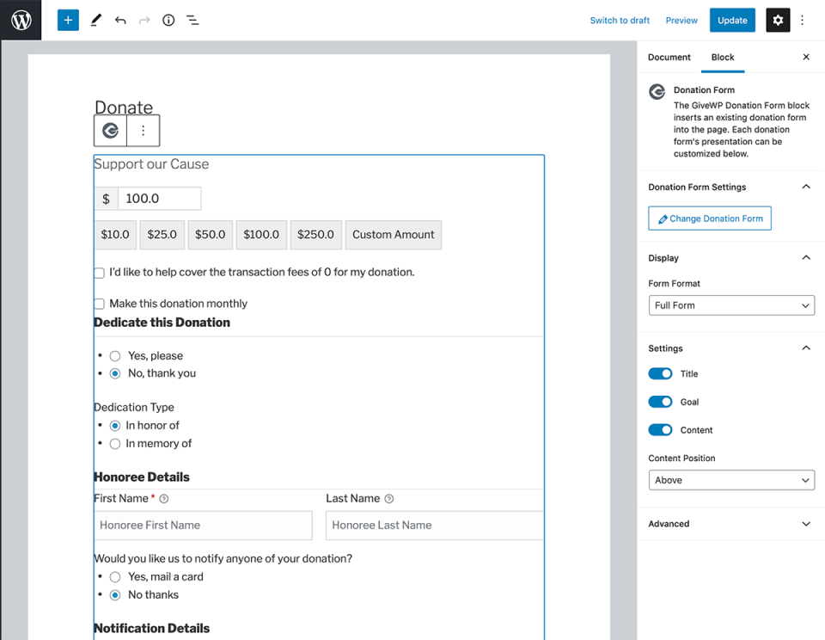The width and height of the screenshot is (825, 640).
Task: Click the Preview link
Action: [x=681, y=20]
